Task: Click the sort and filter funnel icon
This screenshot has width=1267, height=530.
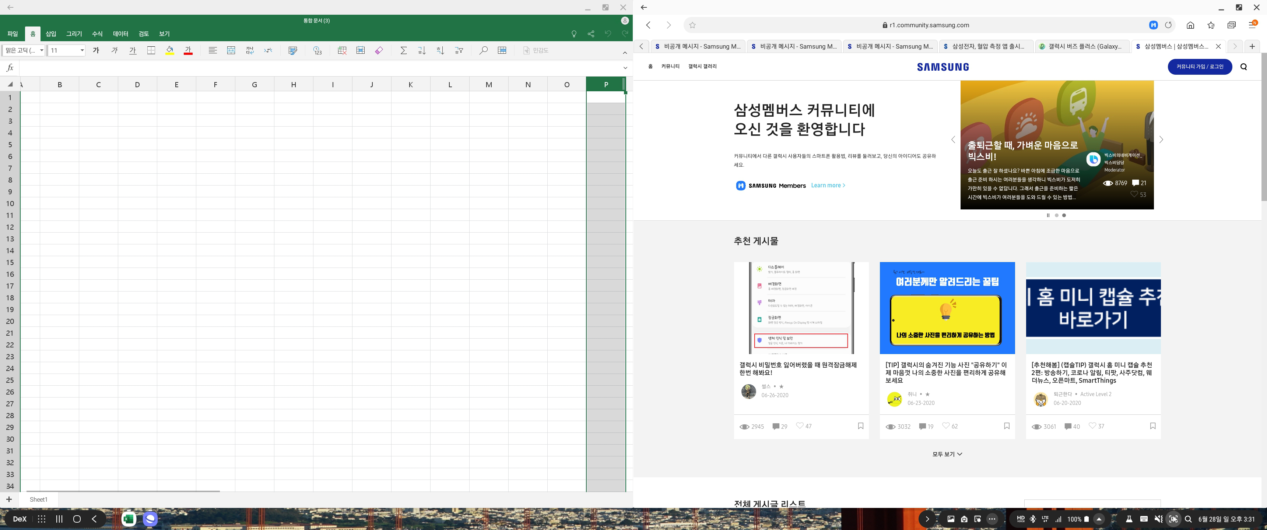Action: (459, 50)
